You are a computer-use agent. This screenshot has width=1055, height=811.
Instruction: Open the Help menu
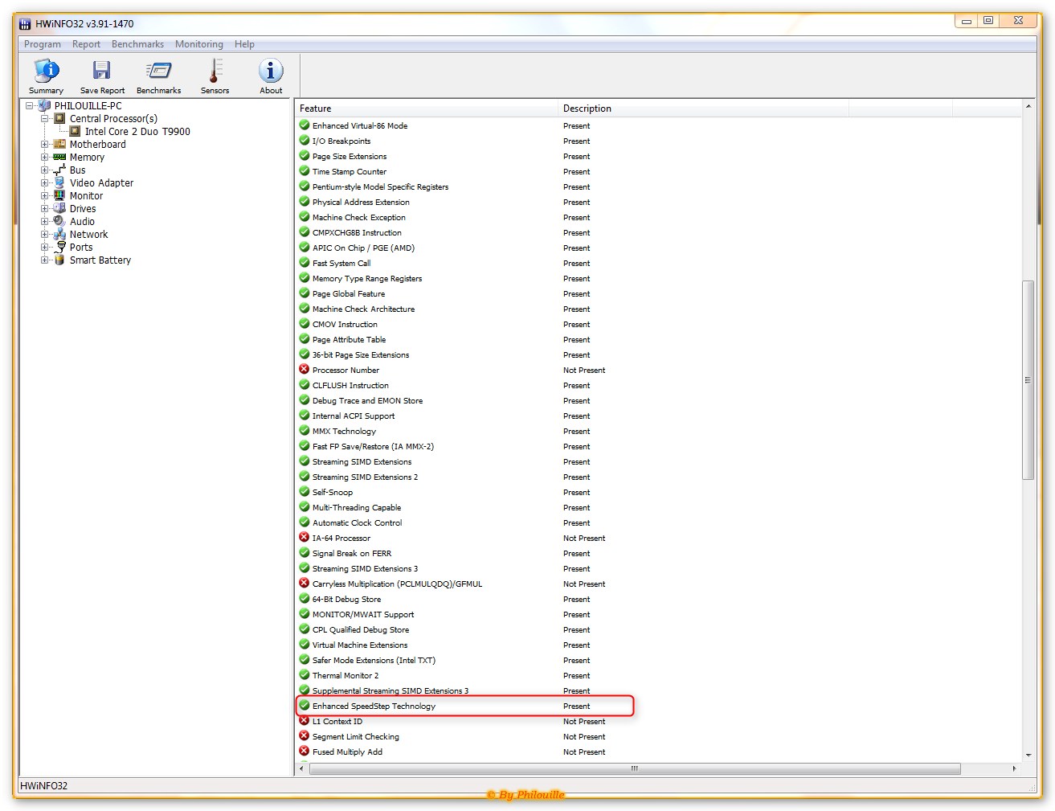[244, 44]
